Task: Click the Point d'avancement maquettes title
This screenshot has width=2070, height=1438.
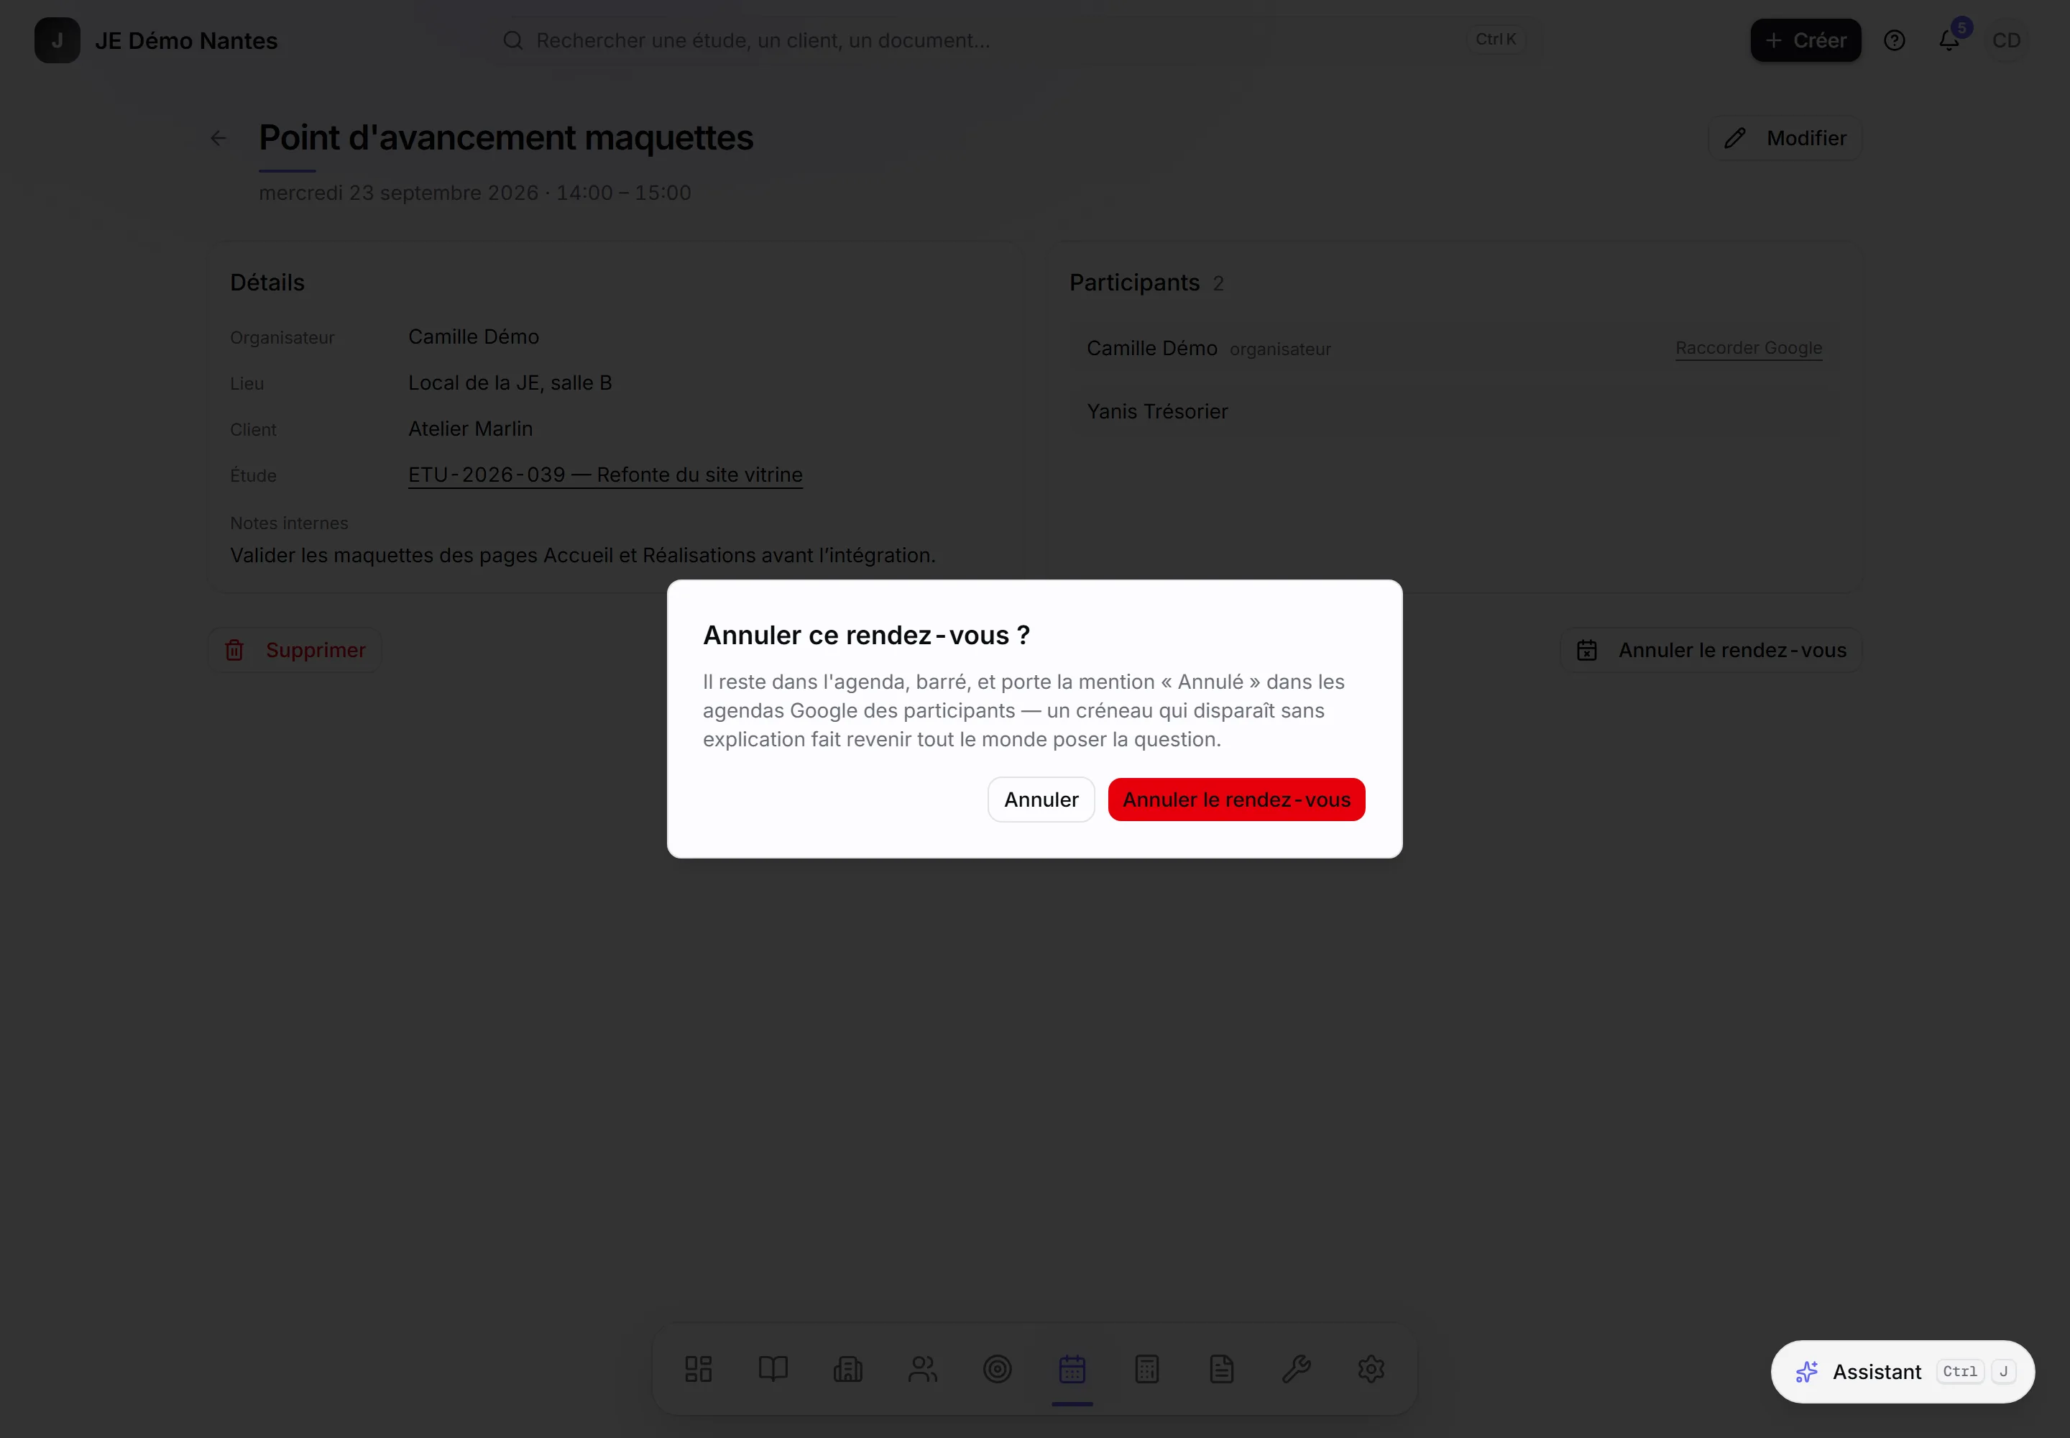Action: point(505,138)
